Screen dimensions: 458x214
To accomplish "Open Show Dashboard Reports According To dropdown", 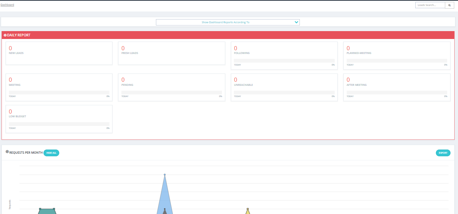I will pos(228,22).
